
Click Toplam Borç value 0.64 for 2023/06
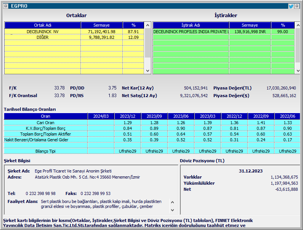[x=181, y=134]
